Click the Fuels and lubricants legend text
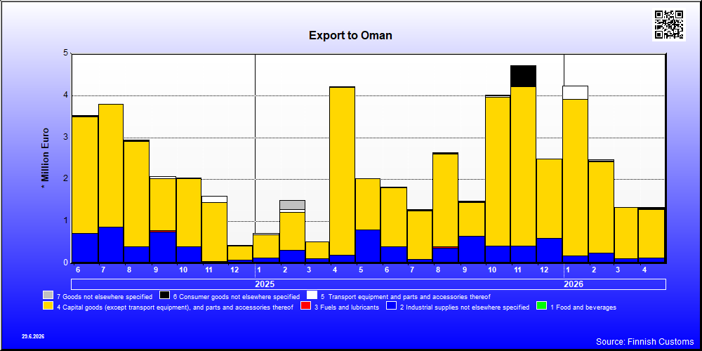This screenshot has height=351, width=702. pos(346,307)
